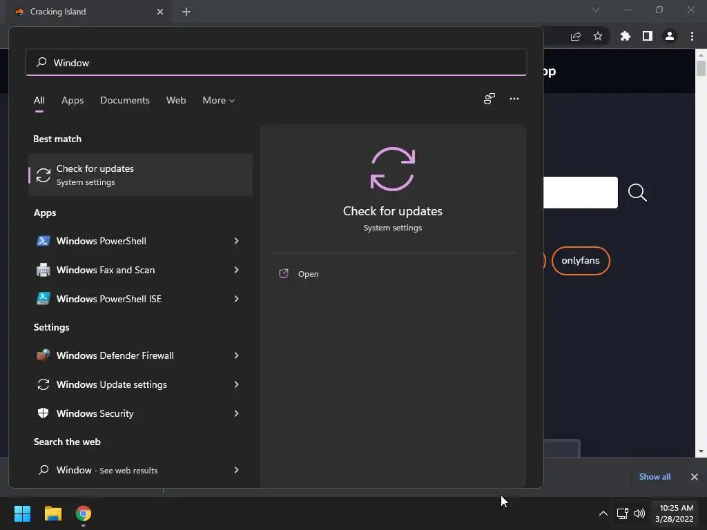Open Chrome profile avatar icon

(x=670, y=36)
